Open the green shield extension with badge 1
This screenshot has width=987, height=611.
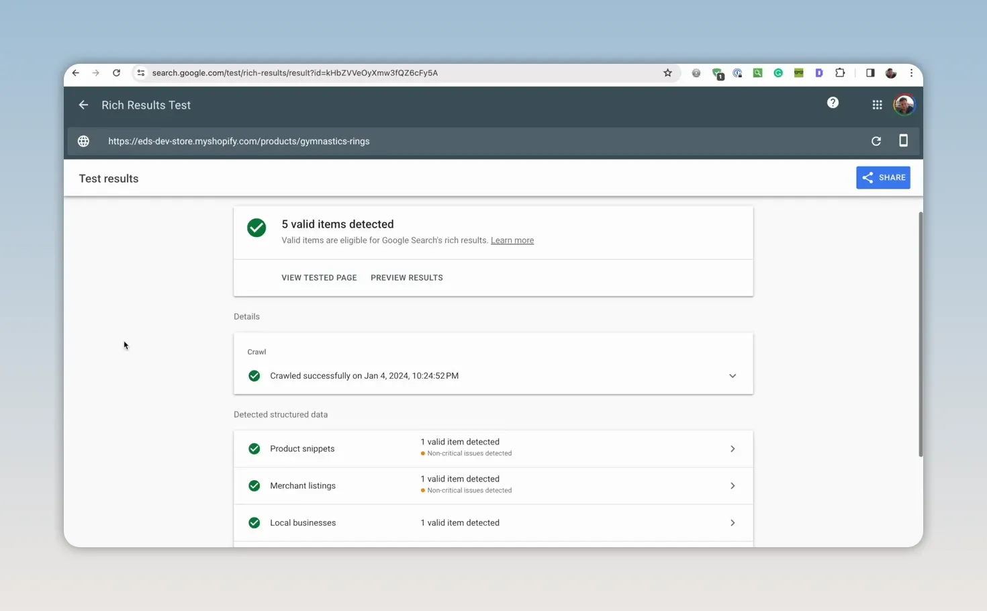click(x=718, y=74)
